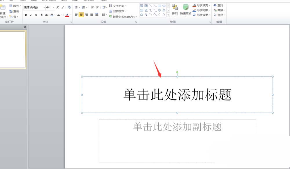Open 形状效果 shape effects menu
290x169 pixels.
tap(202, 15)
